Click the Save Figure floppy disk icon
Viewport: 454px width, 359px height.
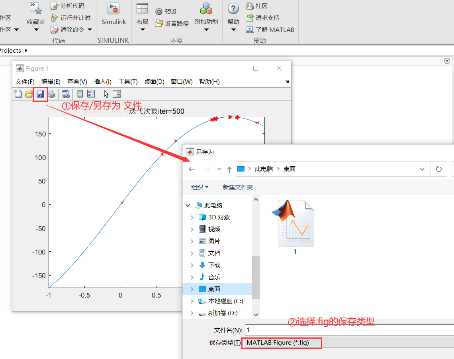point(40,94)
